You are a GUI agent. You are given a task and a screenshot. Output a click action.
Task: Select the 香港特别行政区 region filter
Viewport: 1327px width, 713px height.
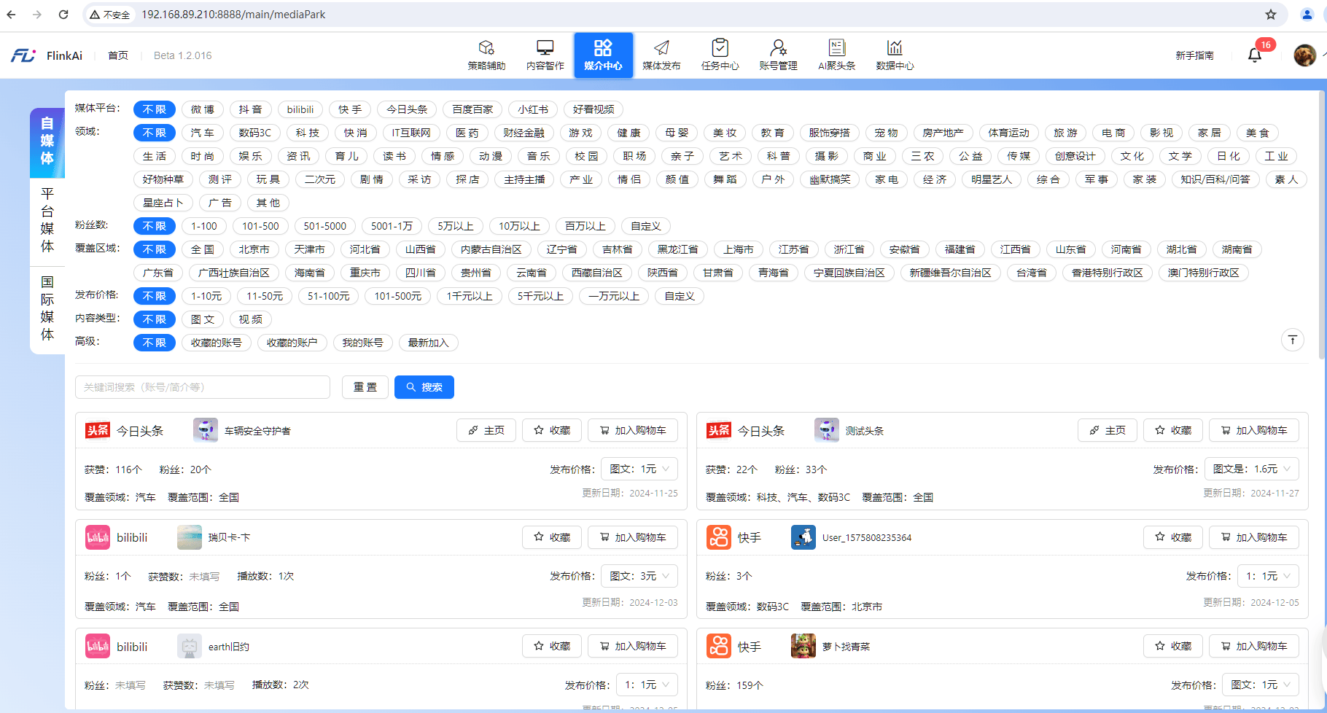coord(1108,273)
